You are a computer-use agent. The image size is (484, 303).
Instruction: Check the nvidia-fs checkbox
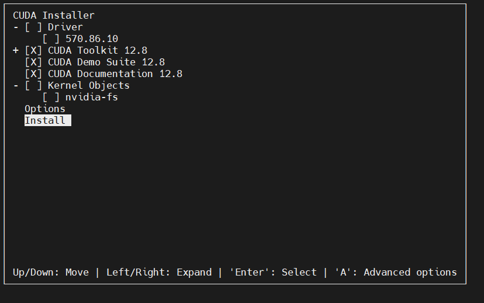51,97
